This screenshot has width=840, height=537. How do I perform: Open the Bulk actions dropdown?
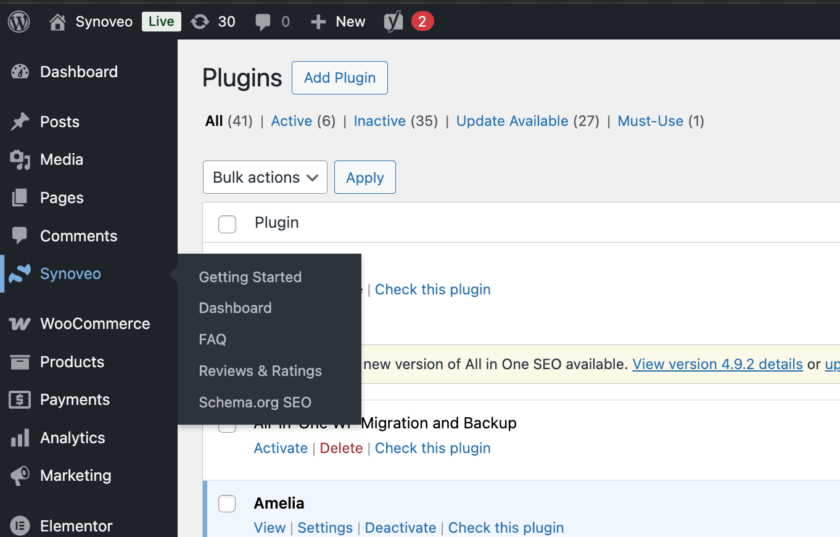tap(265, 177)
